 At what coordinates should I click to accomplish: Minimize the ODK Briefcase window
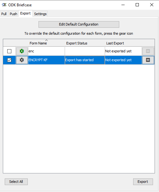point(123,5)
